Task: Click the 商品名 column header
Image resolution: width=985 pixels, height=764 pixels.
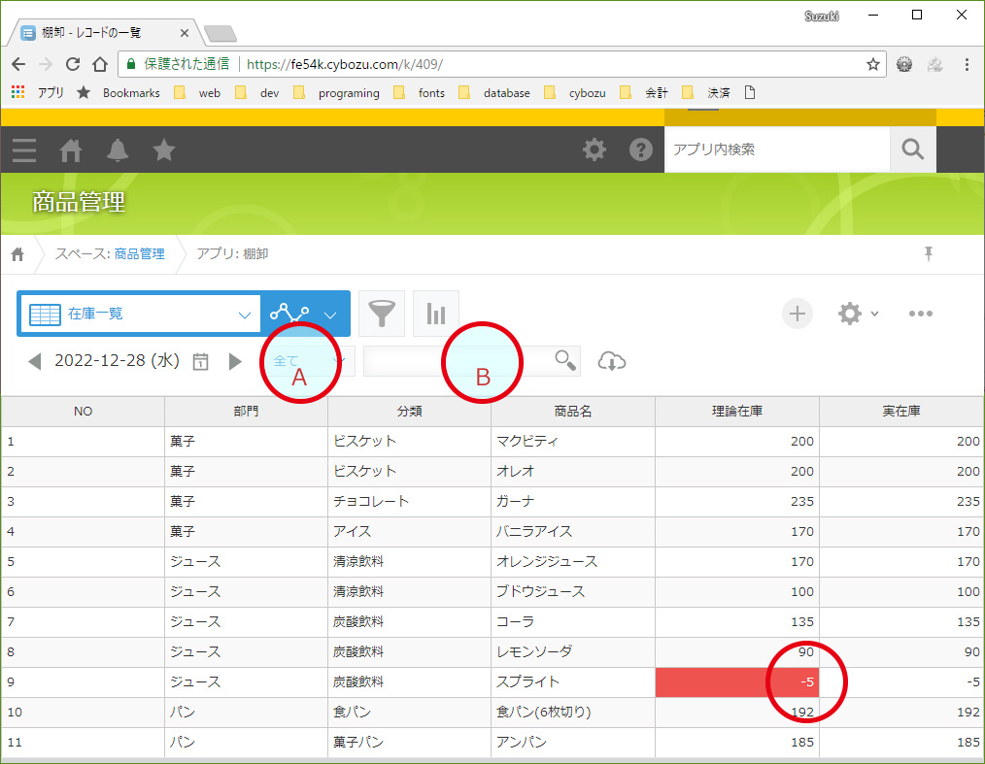Action: click(573, 412)
